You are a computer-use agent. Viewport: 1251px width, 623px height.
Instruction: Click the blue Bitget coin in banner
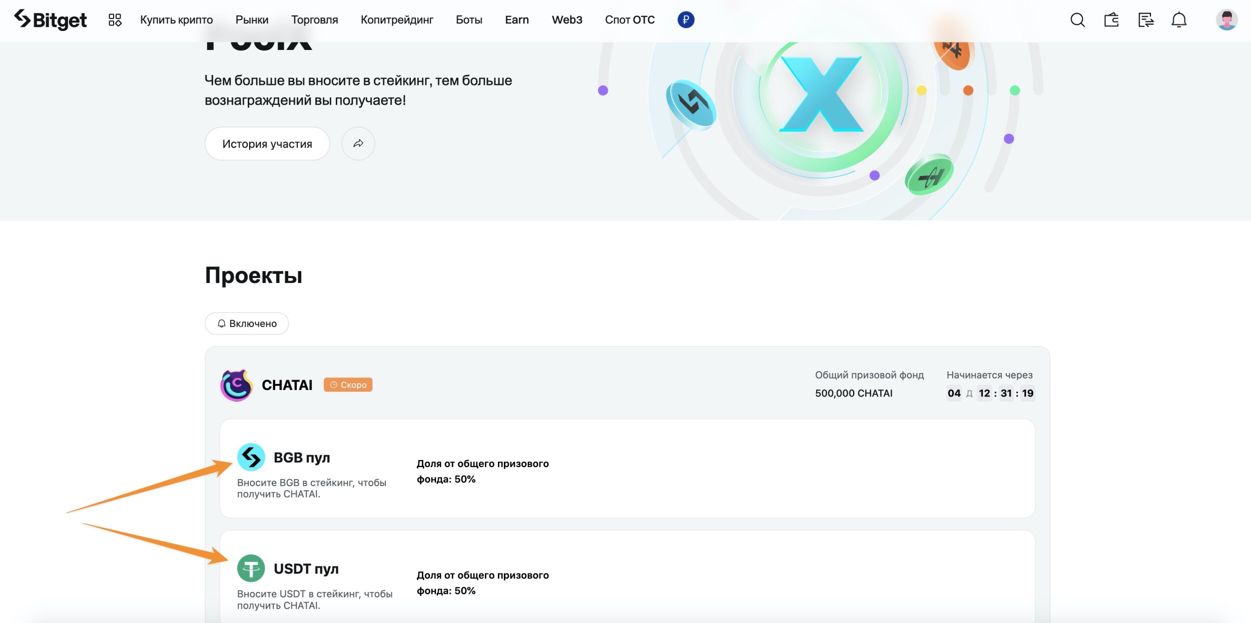pos(691,105)
